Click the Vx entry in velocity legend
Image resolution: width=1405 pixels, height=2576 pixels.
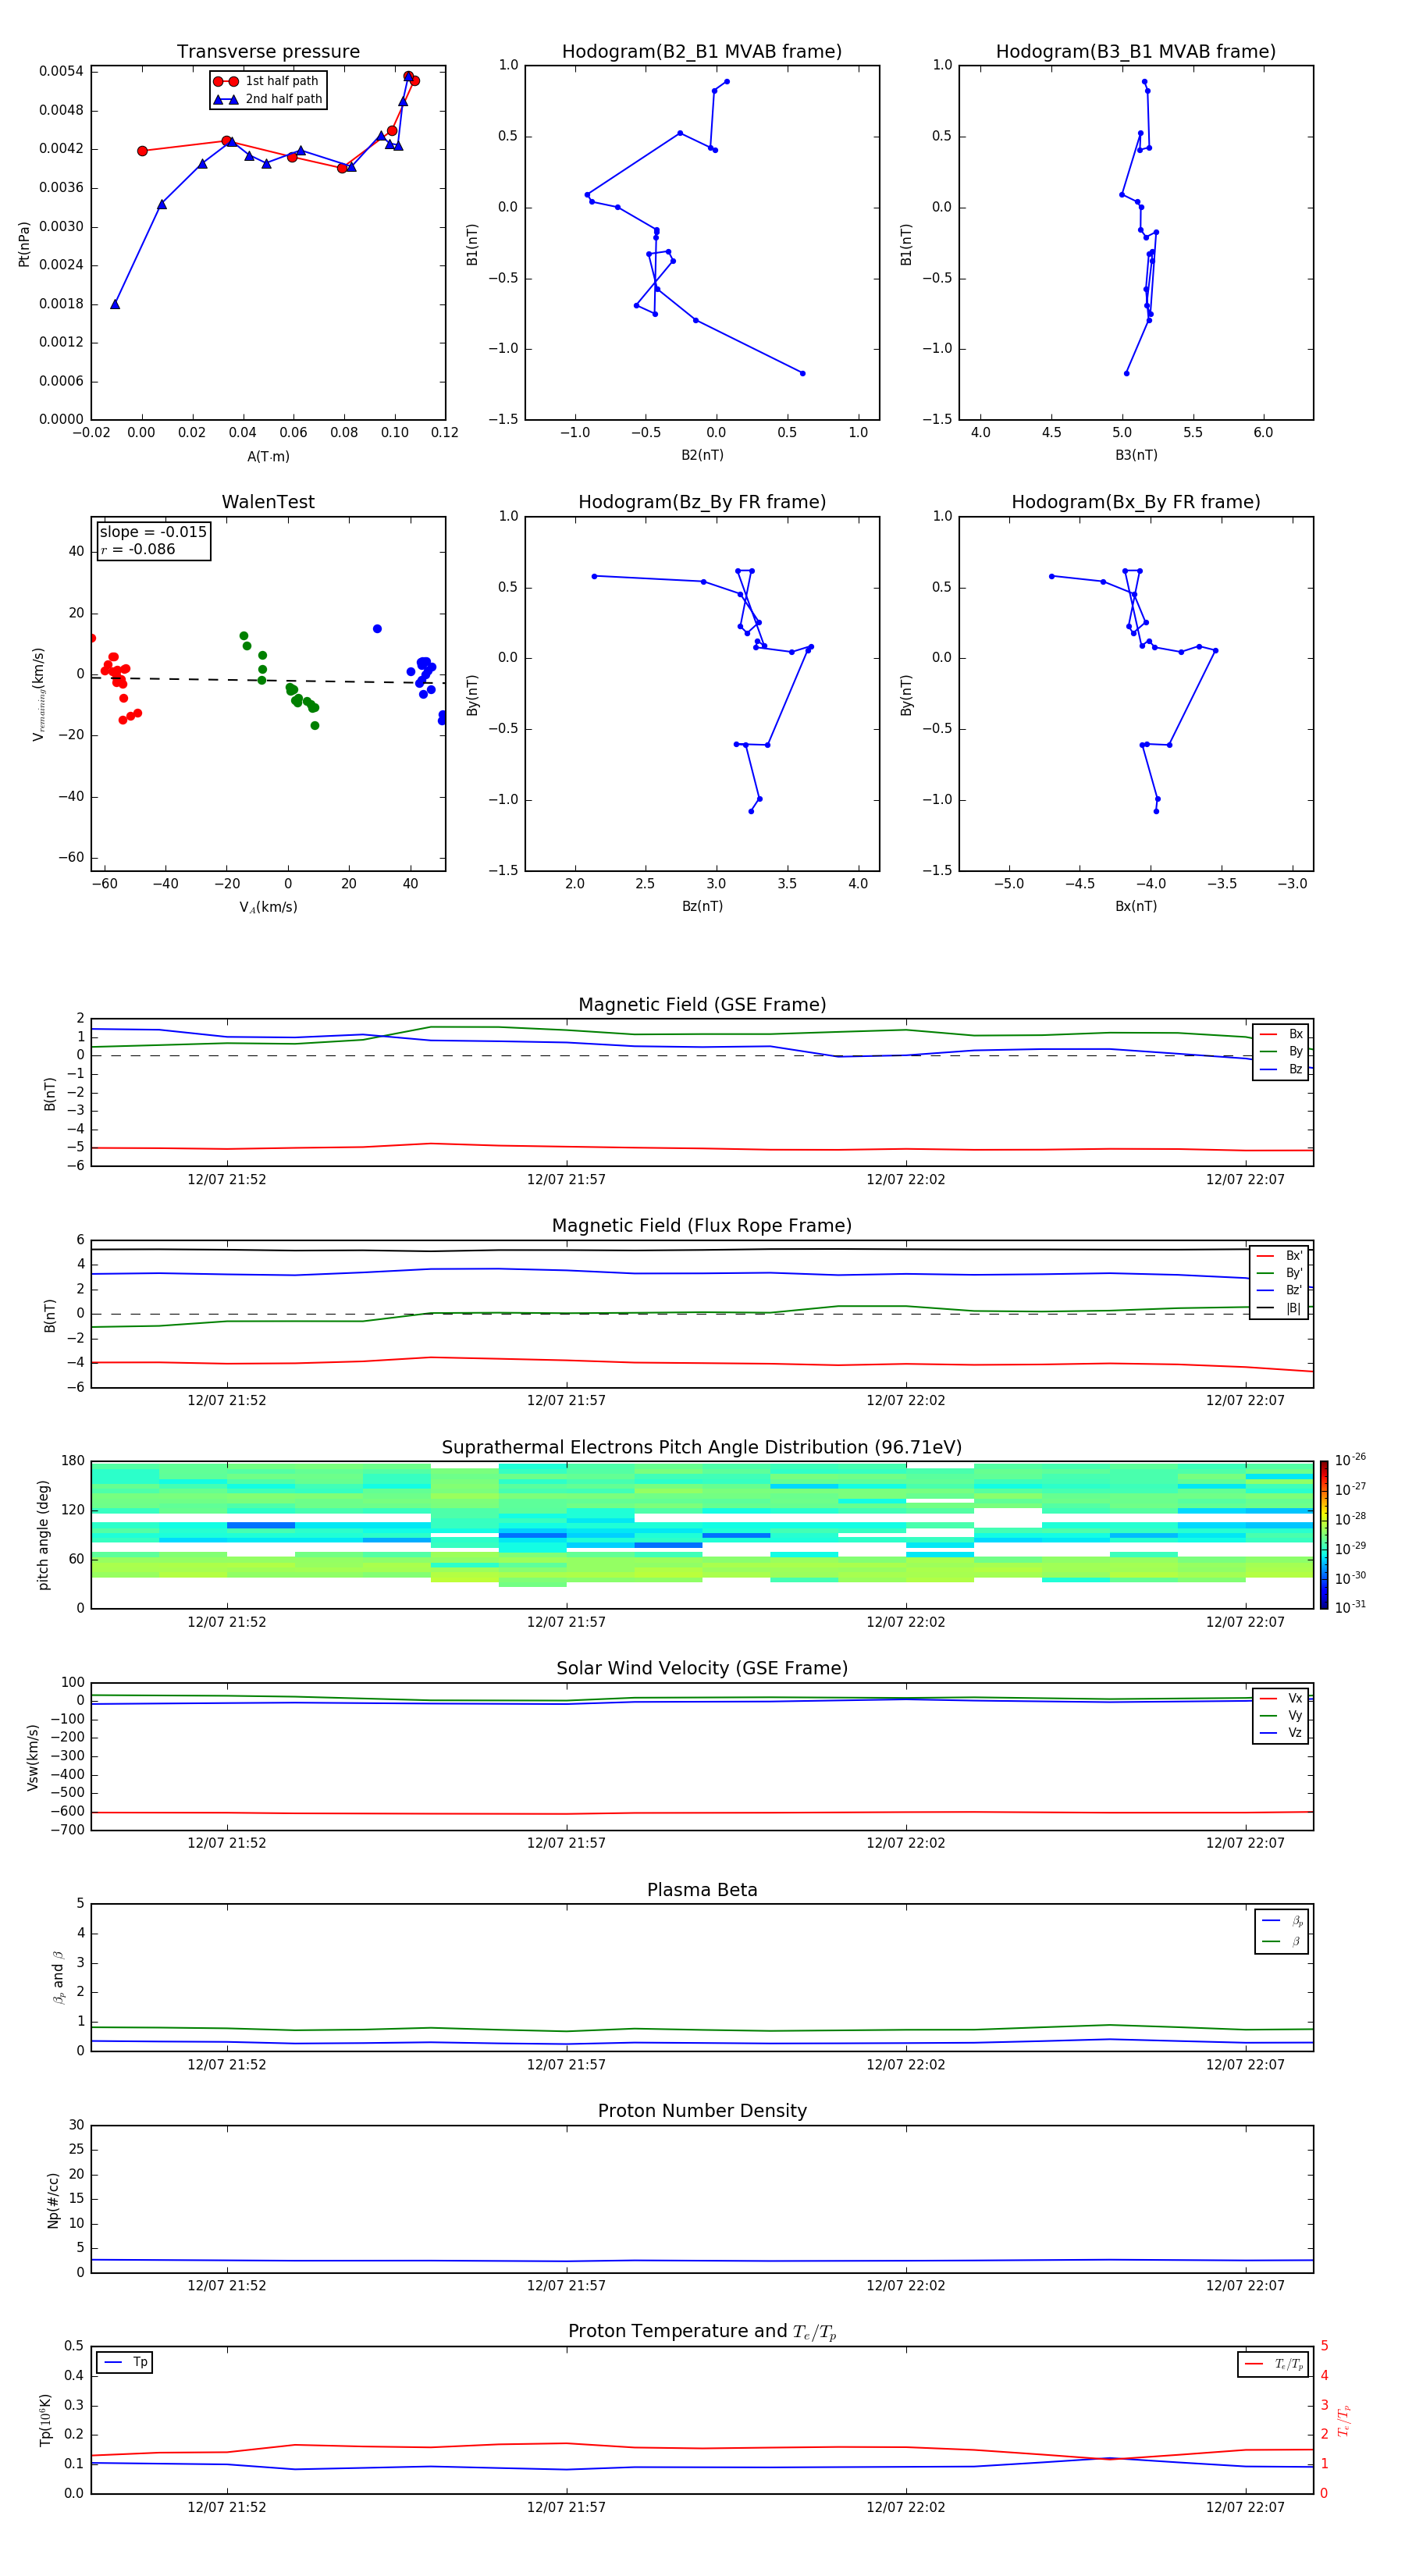coord(1281,1698)
